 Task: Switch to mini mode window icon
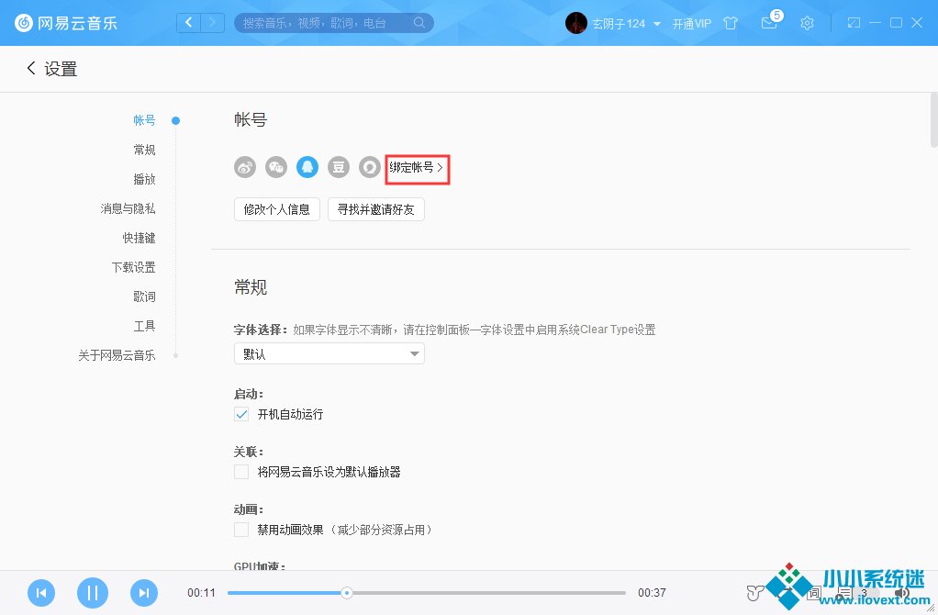point(854,22)
